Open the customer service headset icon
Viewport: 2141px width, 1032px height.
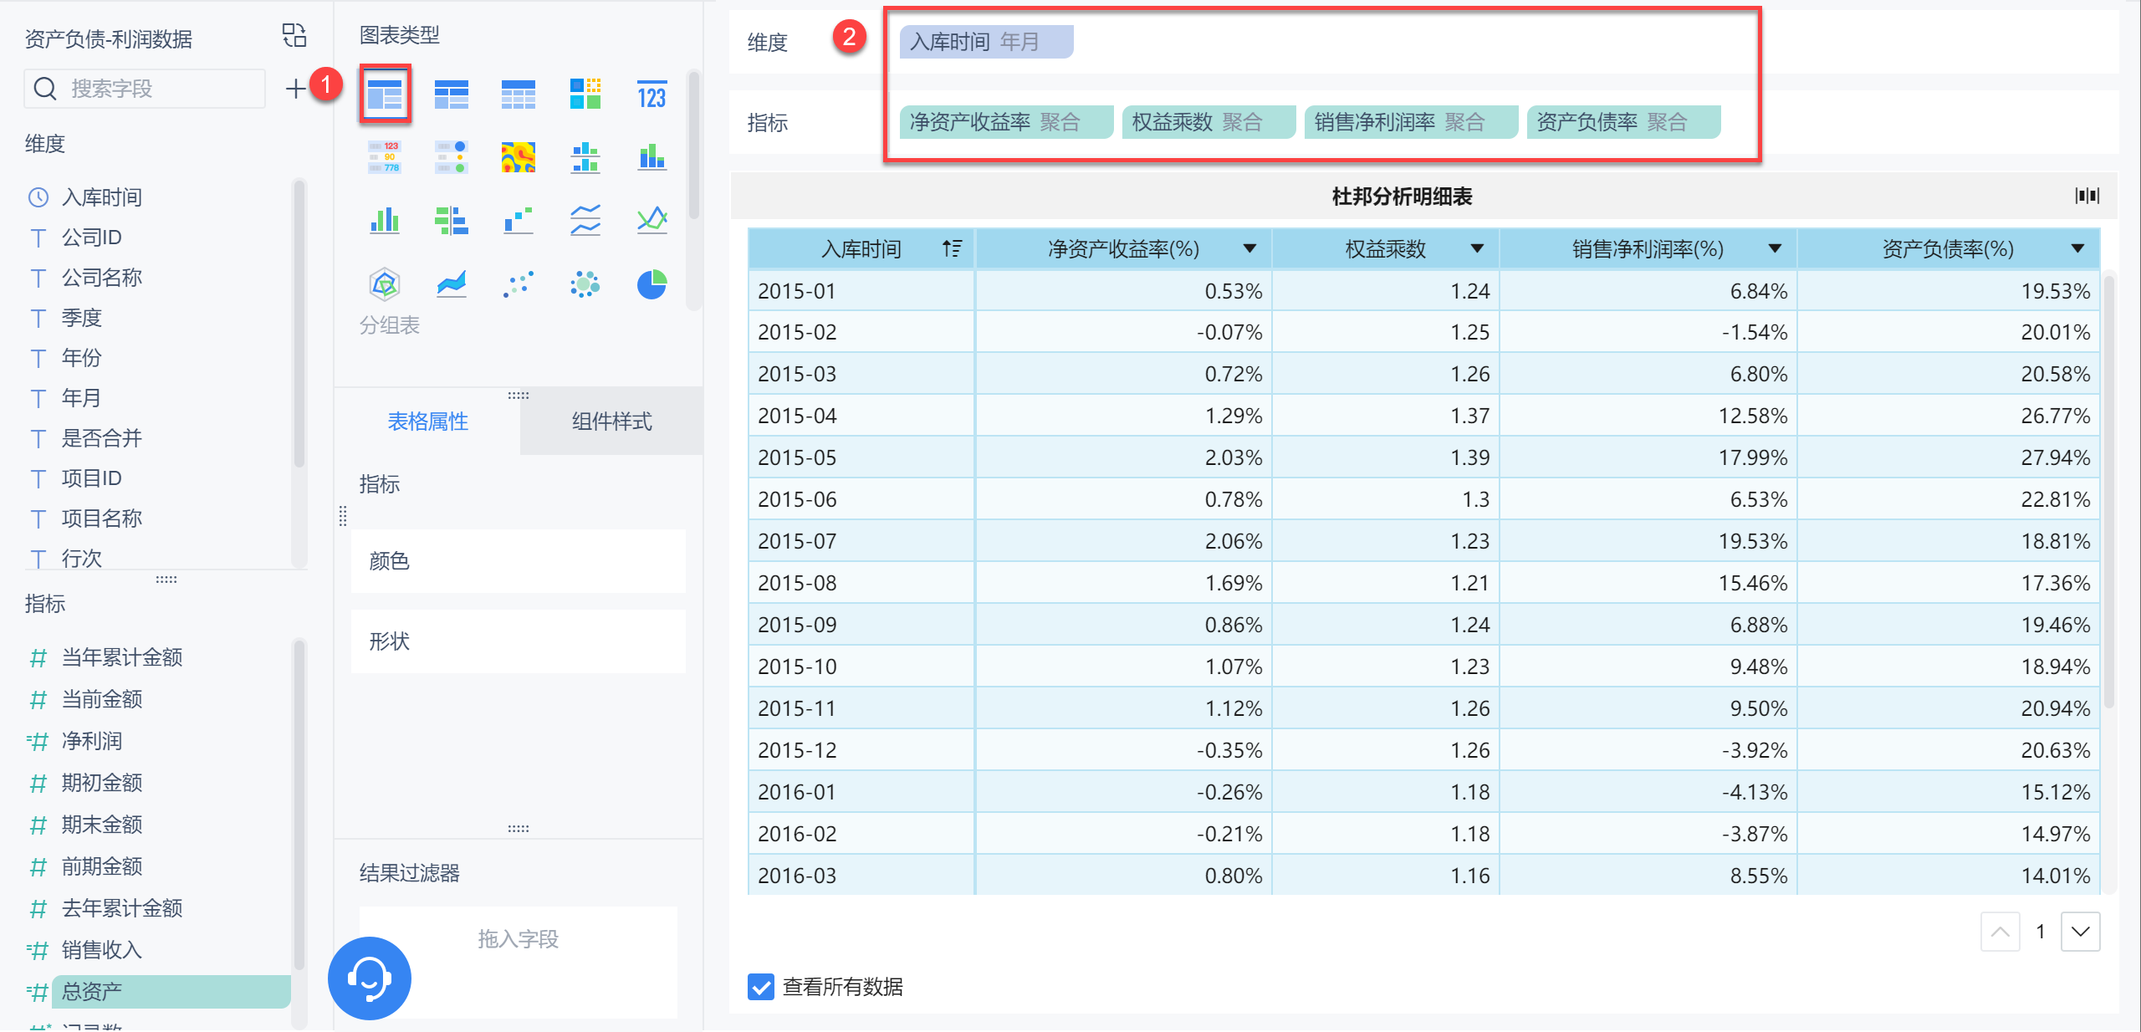370,977
